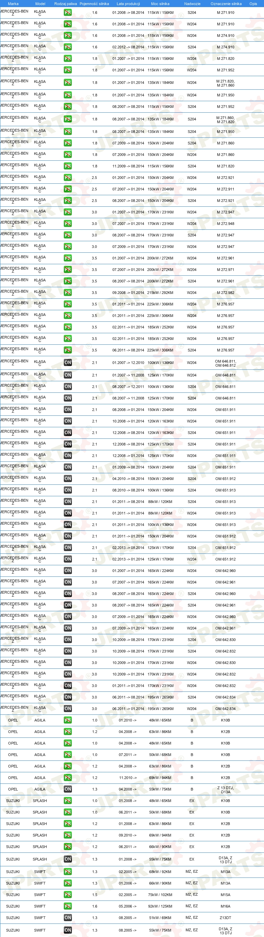The width and height of the screenshot is (264, 937).
Task: Click the petrol icon in the M 272.971 row
Action: pos(68,270)
